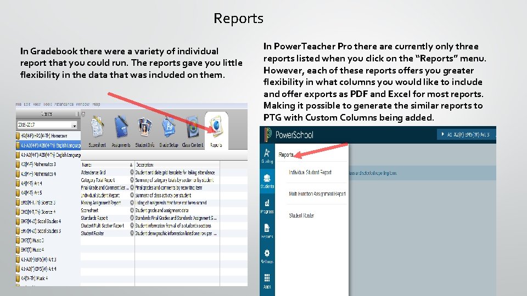Open the Edit menu in Gradebook
This screenshot has height=296, width=527.
(27, 104)
